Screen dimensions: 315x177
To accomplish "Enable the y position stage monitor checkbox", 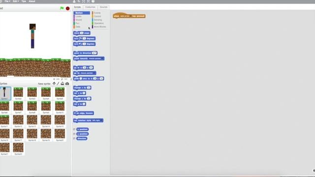I will (x=74, y=134).
